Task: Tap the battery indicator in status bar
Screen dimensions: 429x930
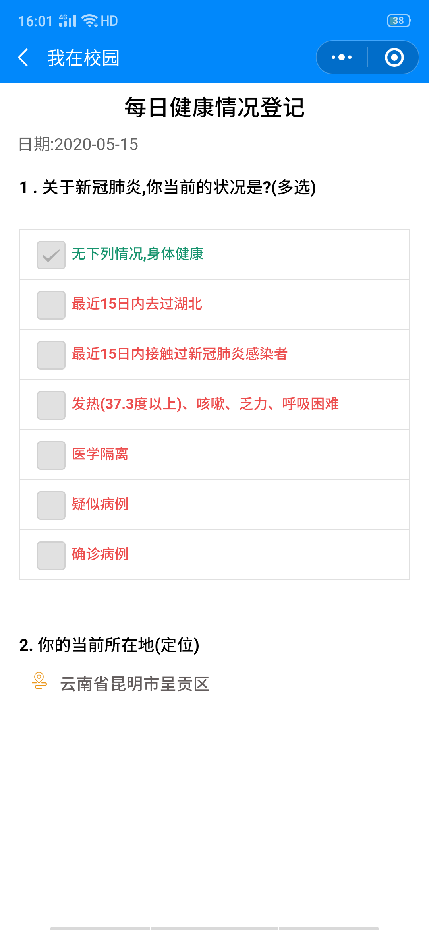Action: (398, 21)
